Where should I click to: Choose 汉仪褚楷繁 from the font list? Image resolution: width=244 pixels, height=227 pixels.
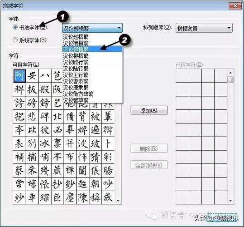coord(92,43)
